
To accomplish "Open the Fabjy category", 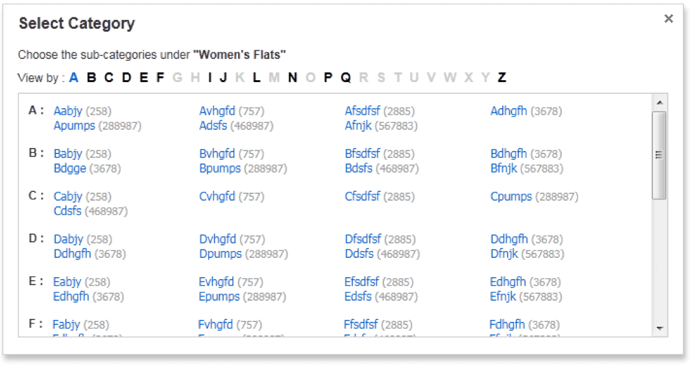I will (66, 324).
